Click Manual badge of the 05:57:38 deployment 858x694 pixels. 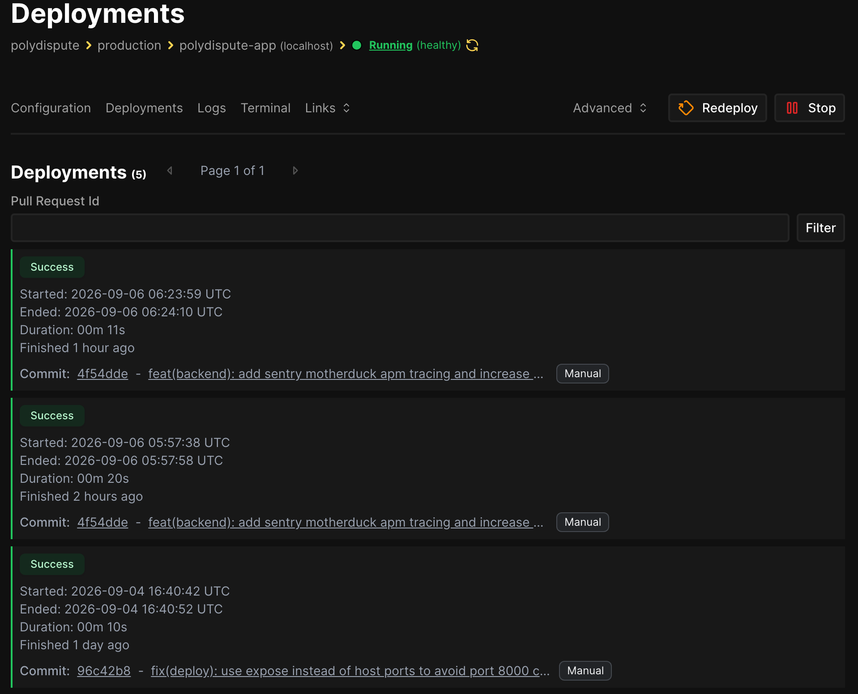(583, 522)
